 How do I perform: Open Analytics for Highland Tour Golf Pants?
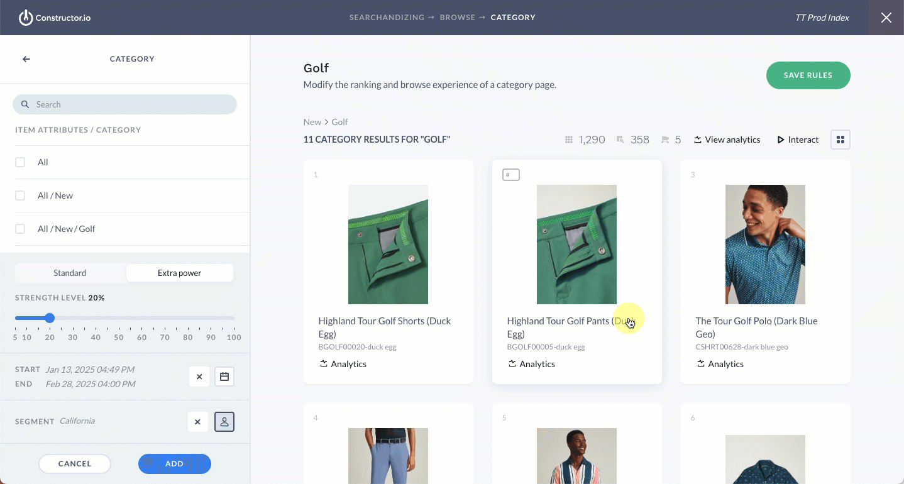[x=532, y=364]
